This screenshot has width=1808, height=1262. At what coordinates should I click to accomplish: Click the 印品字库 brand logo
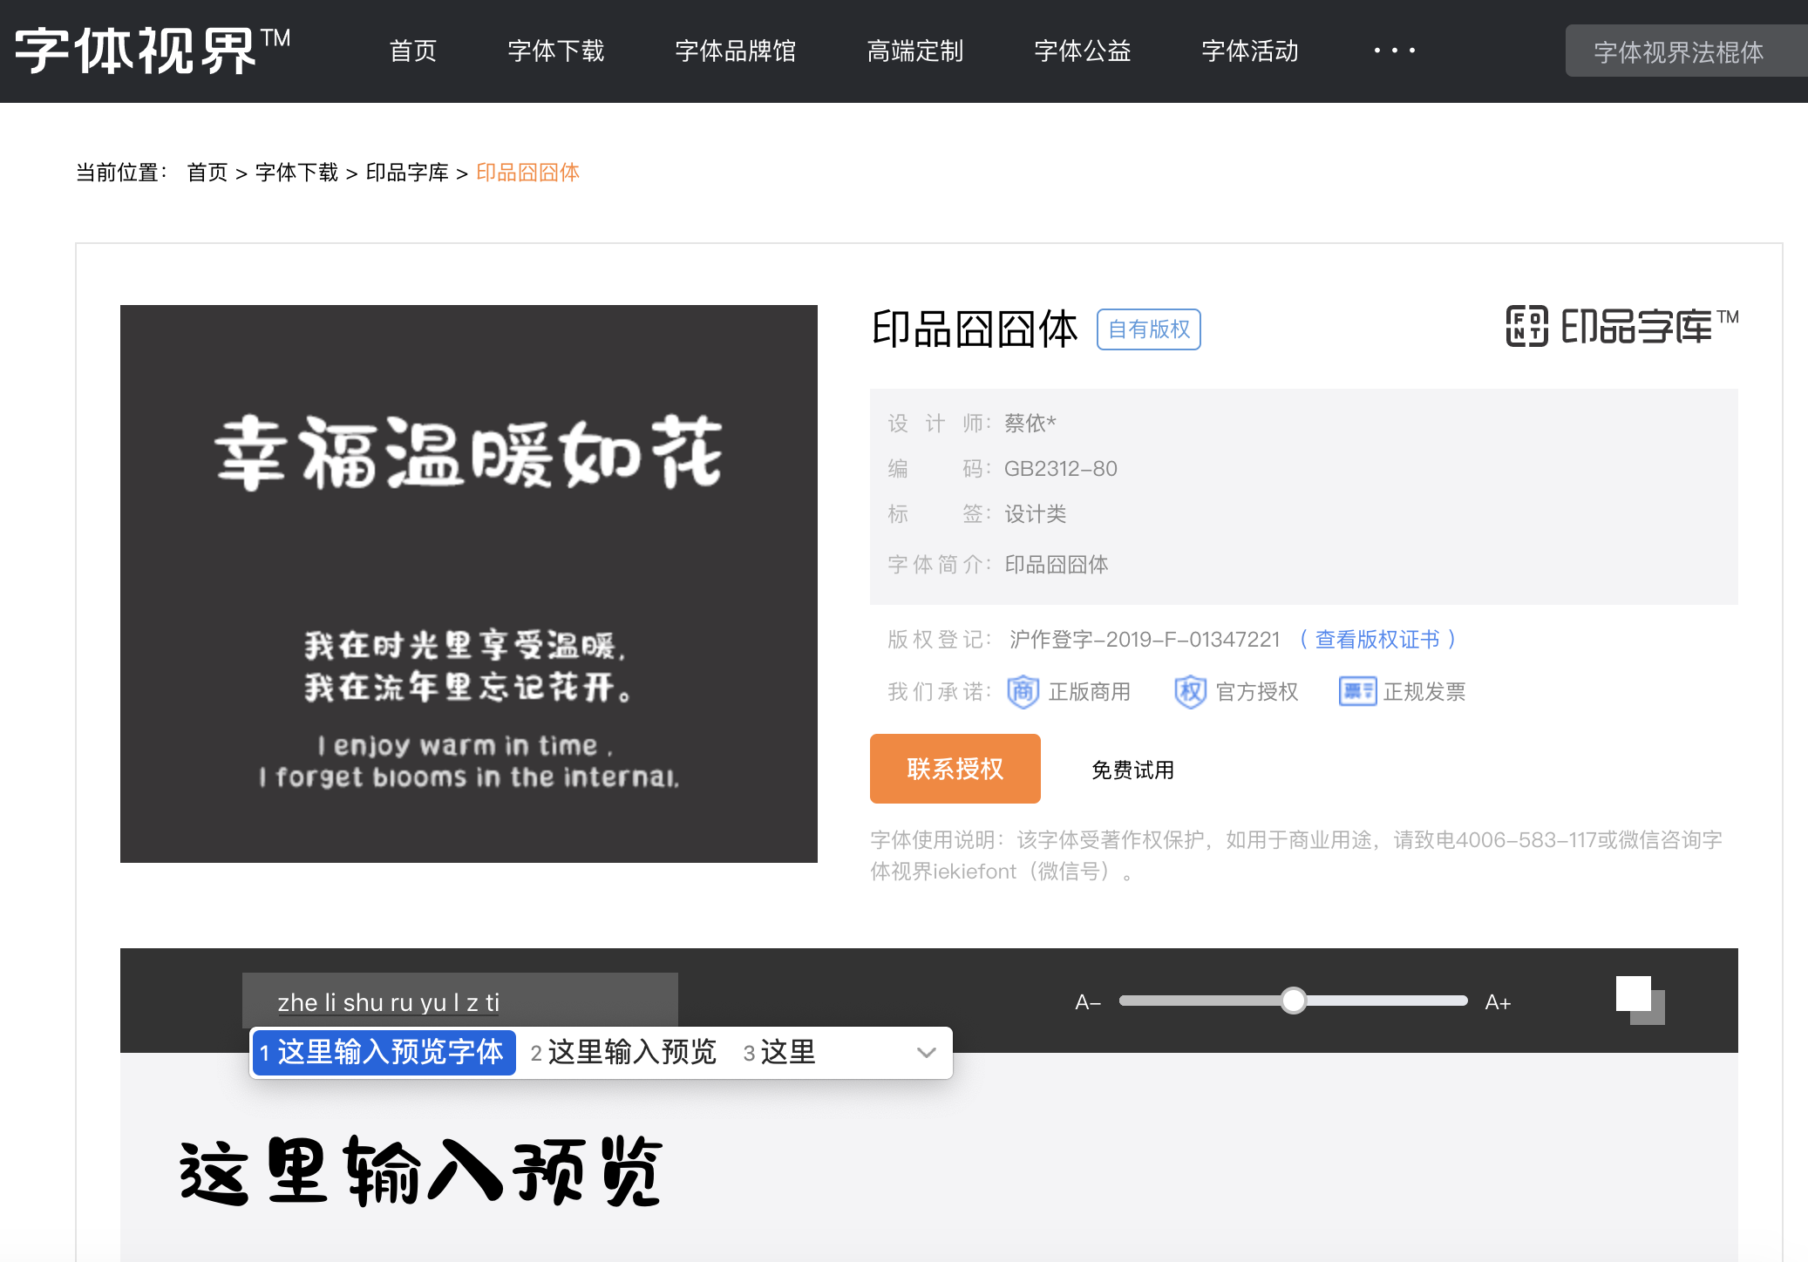click(1622, 326)
